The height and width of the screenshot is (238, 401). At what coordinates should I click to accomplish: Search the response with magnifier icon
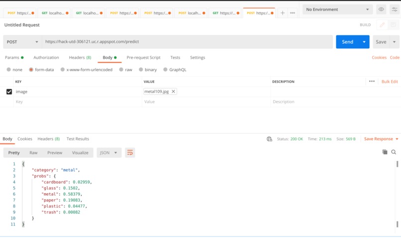point(394,152)
